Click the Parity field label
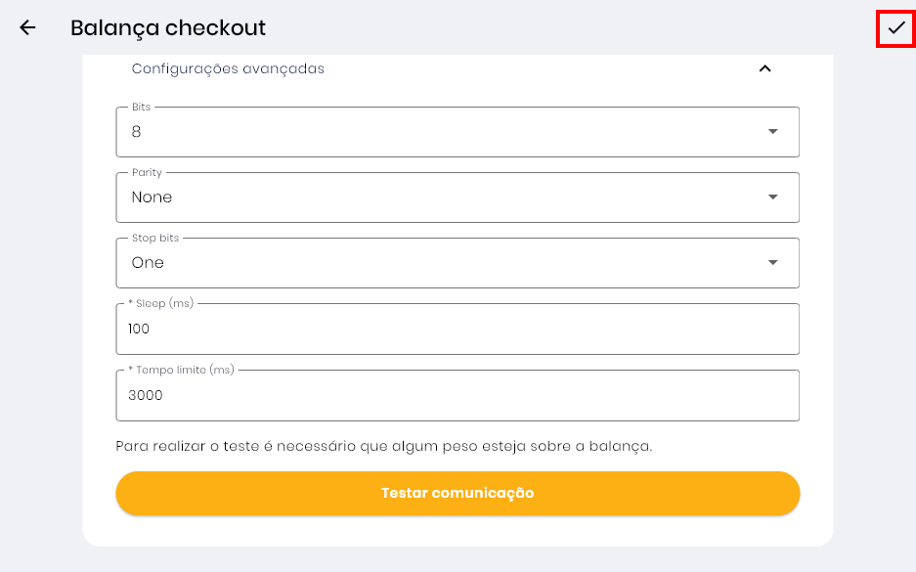 147,172
